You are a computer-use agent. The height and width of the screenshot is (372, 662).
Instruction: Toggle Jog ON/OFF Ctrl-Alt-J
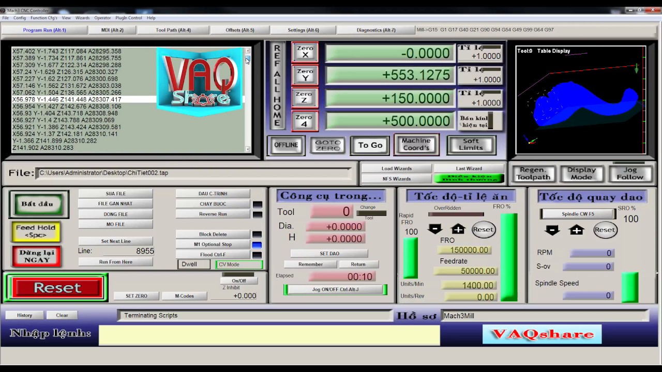click(x=335, y=289)
